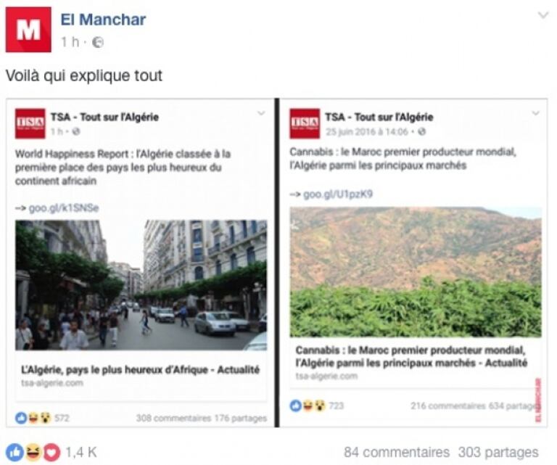This screenshot has height=465, width=557.
Task: Click the globe icon next to 25 juin 2016
Action: pyautogui.click(x=421, y=132)
